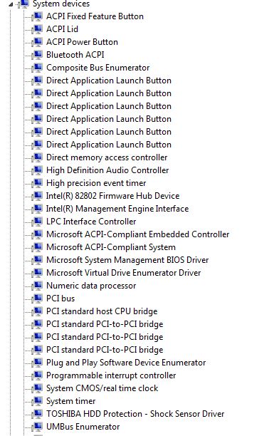Select ACPI Power Button entry
The width and height of the screenshot is (264, 436).
click(x=82, y=42)
